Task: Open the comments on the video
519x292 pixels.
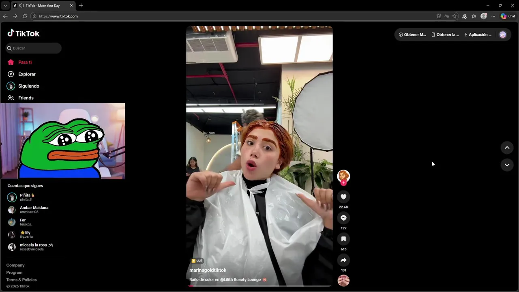Action: [x=343, y=218]
